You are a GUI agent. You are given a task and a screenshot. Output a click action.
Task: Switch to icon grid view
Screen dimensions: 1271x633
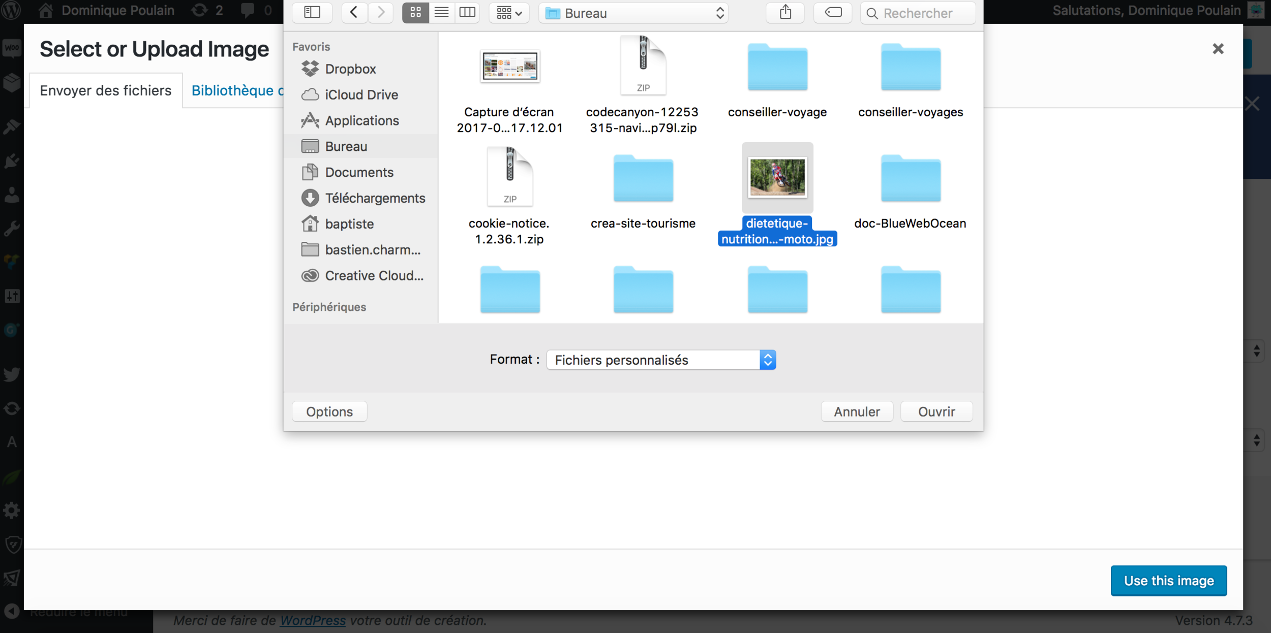[415, 12]
